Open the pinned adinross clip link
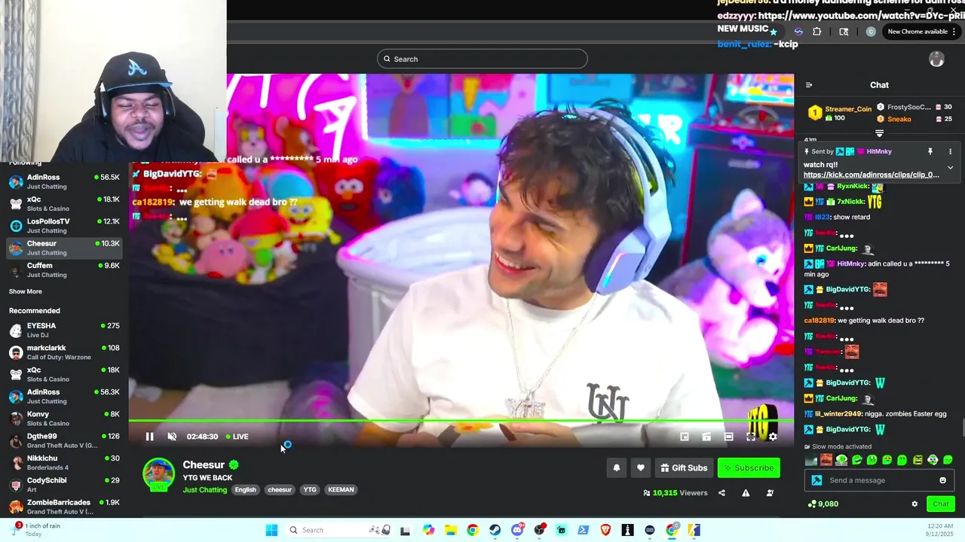Screen dimensions: 965x542 [871, 175]
